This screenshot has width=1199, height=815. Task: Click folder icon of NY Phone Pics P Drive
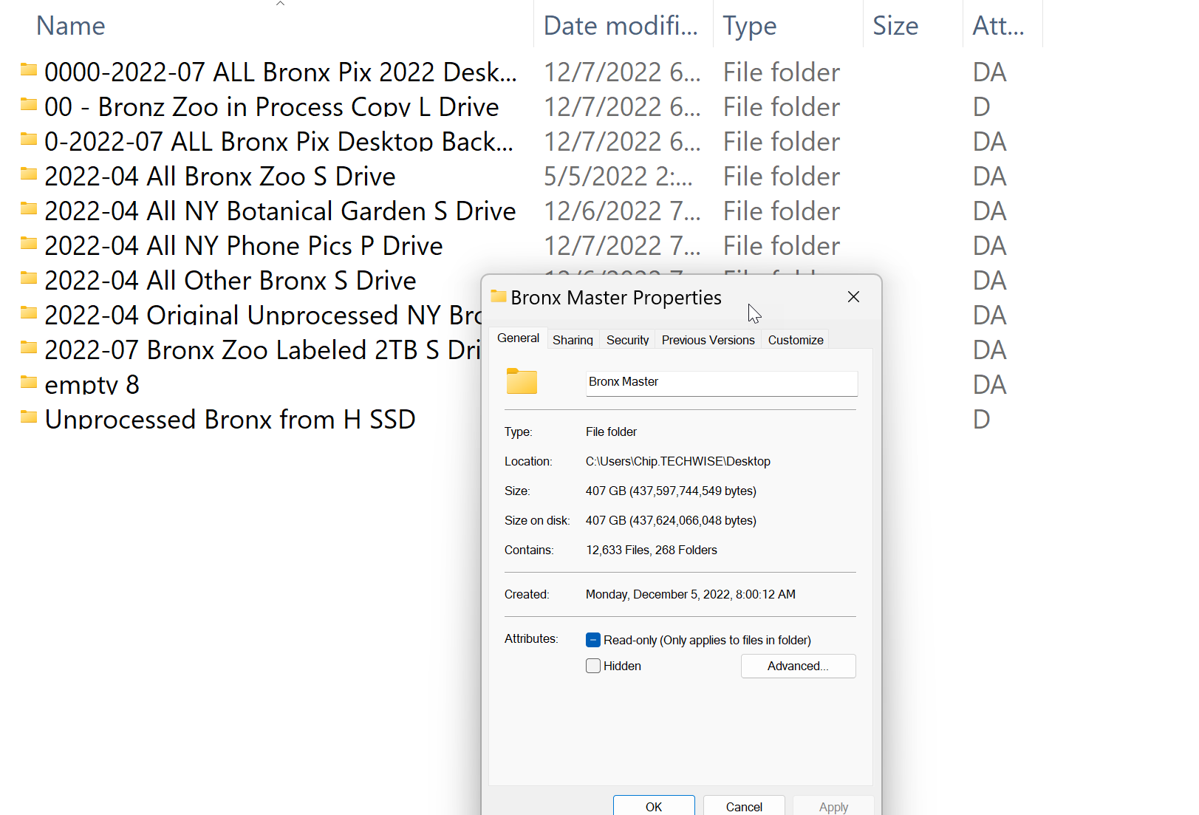click(29, 243)
